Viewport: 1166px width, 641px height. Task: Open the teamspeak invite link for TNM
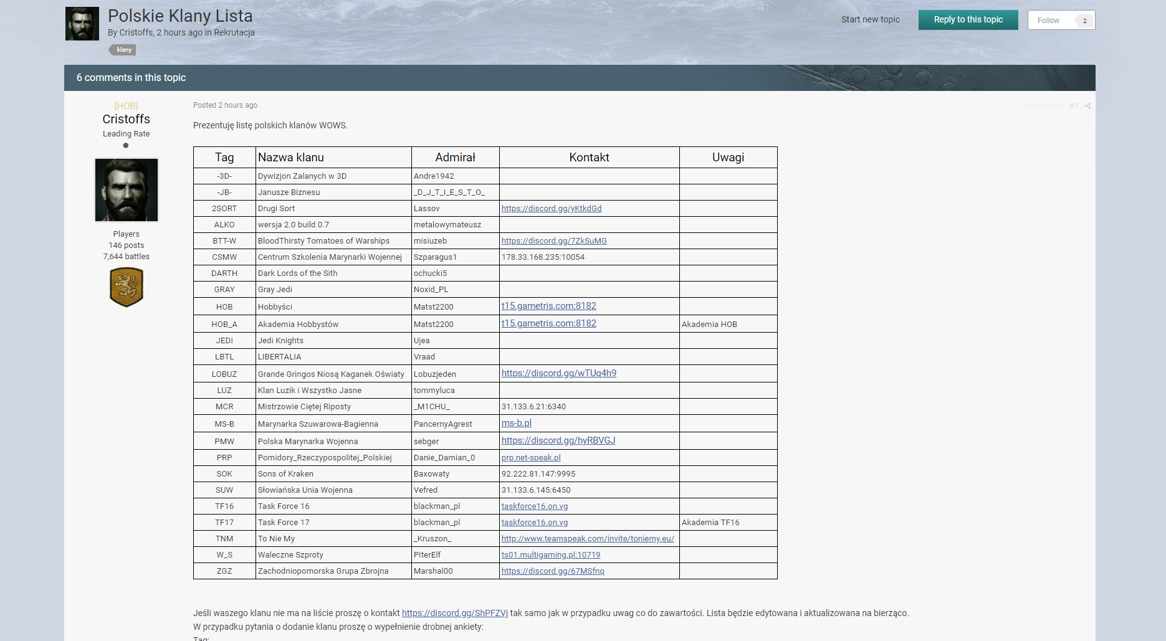click(588, 539)
